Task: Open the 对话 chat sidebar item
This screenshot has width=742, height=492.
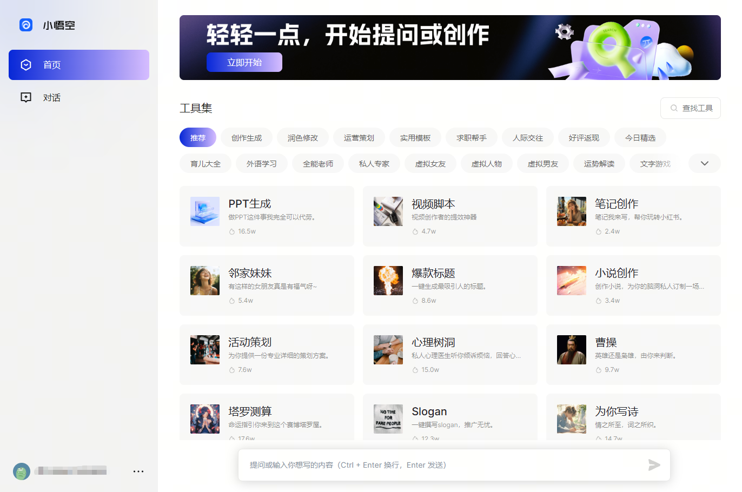Action: pyautogui.click(x=79, y=97)
